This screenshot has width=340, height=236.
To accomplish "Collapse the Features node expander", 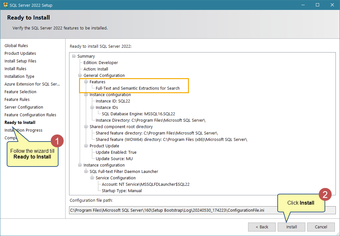I will [86, 82].
